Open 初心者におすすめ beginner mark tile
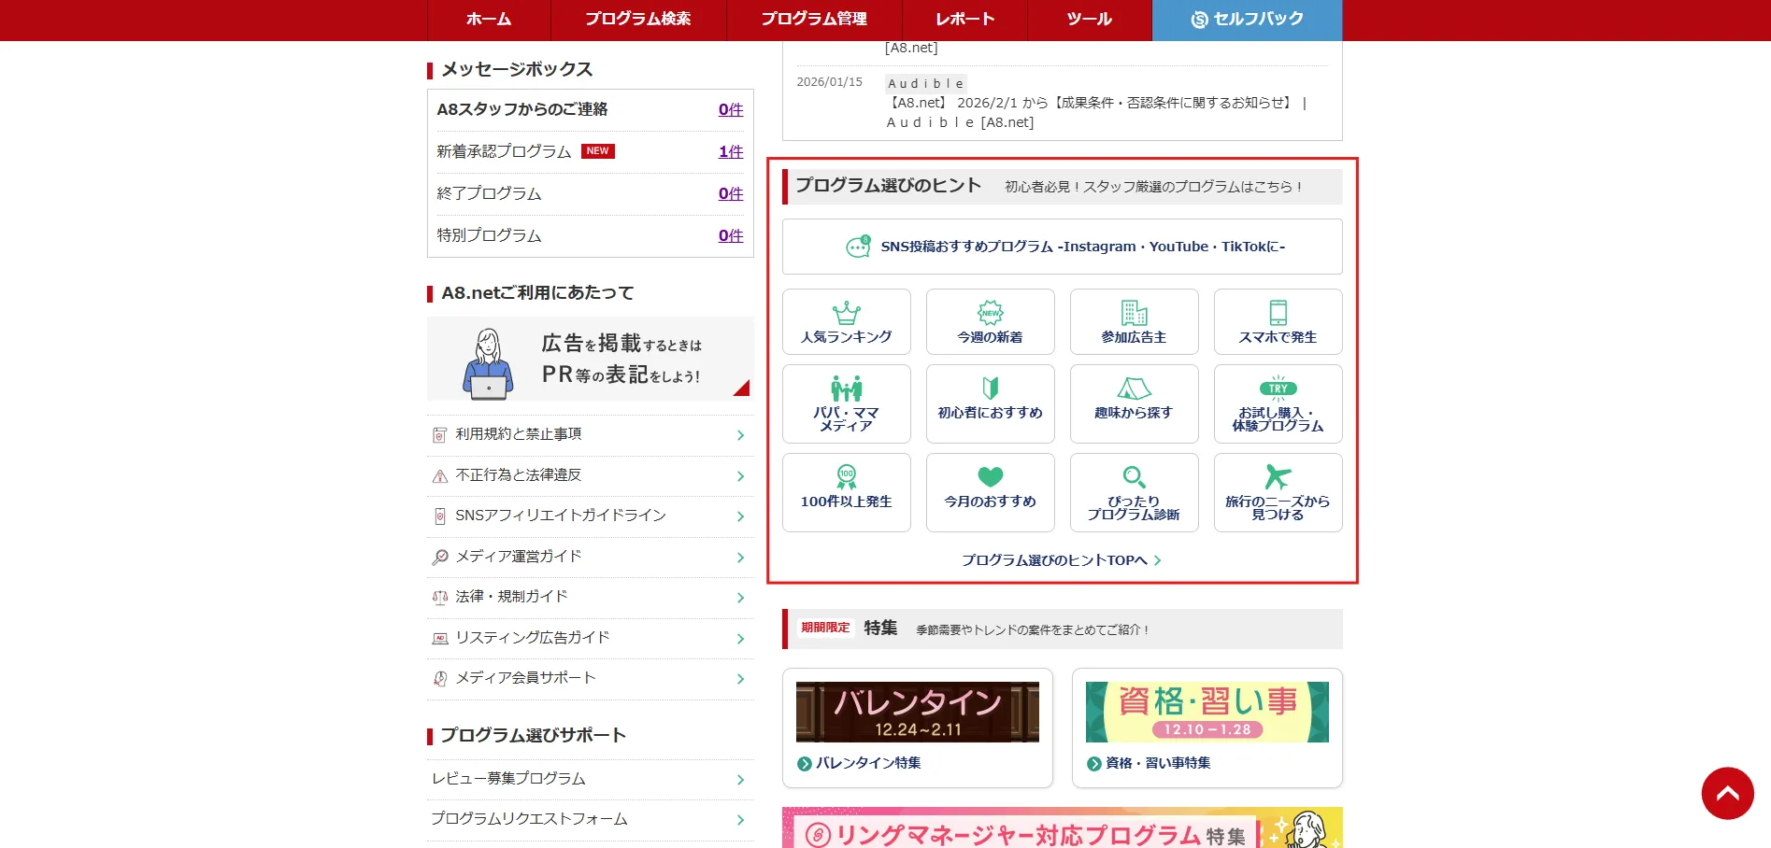The width and height of the screenshot is (1771, 848). pos(990,403)
